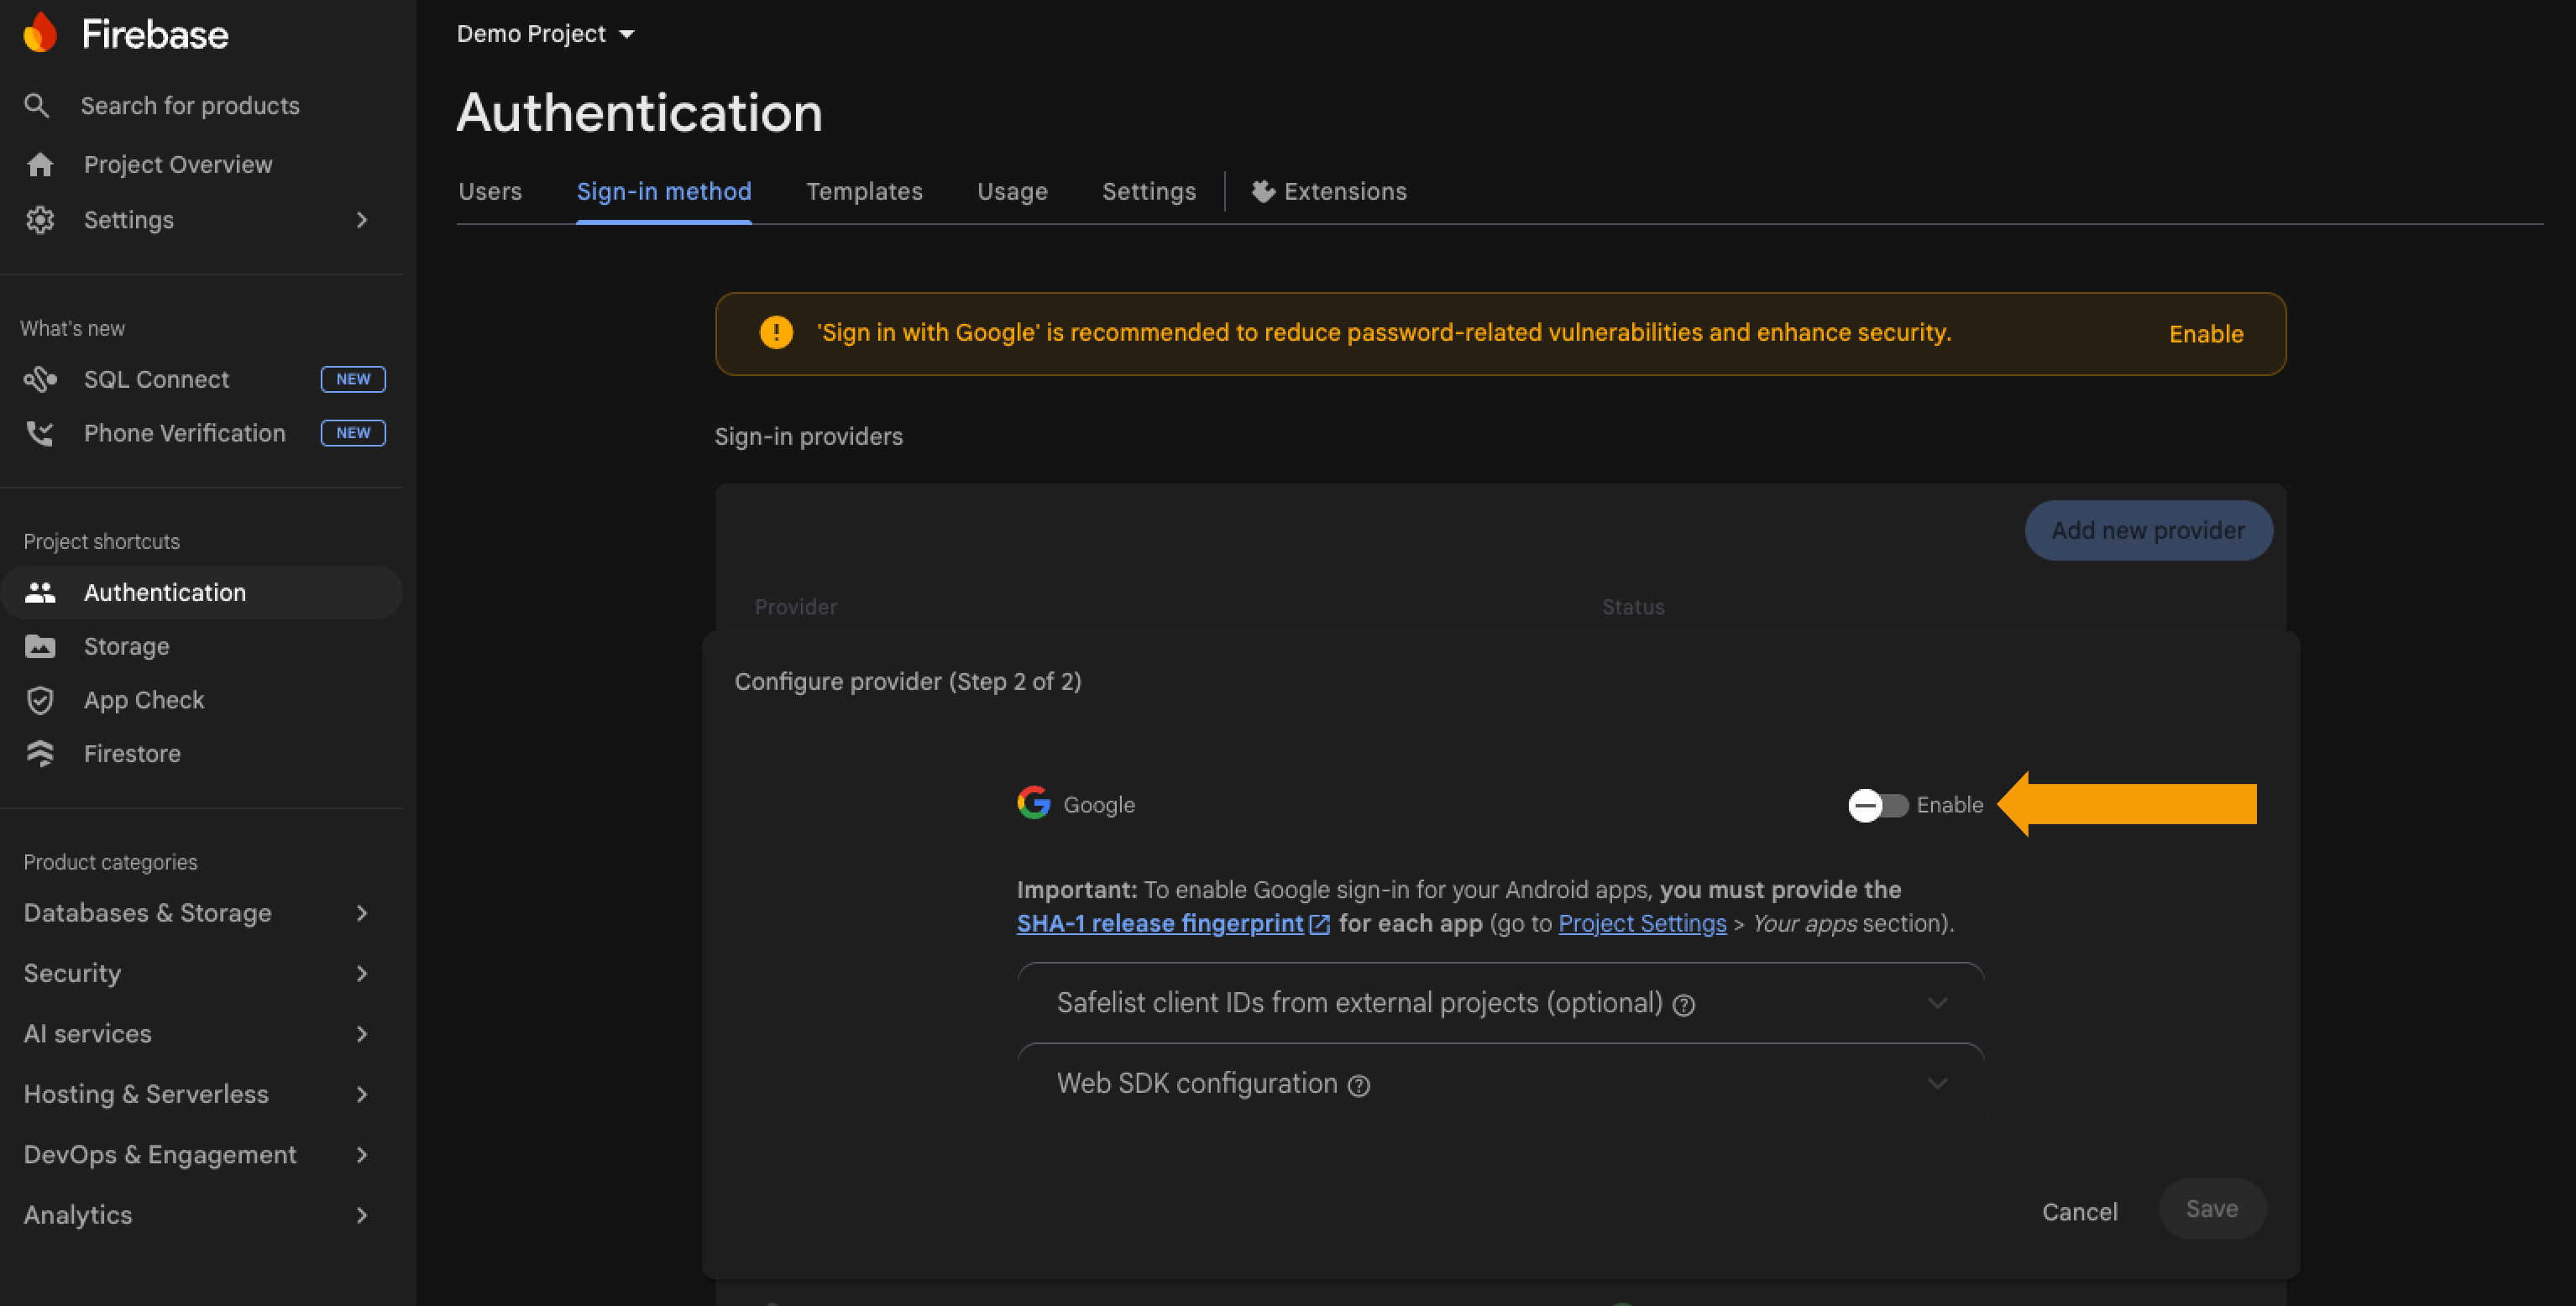
Task: Click the Save button
Action: [x=2212, y=1209]
